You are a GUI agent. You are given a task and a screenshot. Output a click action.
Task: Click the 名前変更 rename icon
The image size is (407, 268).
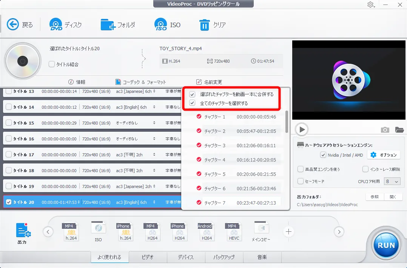click(x=199, y=82)
